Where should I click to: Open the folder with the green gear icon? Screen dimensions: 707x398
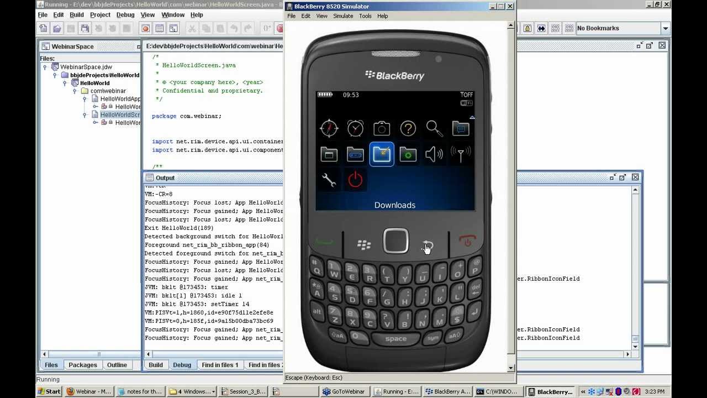[x=408, y=155]
